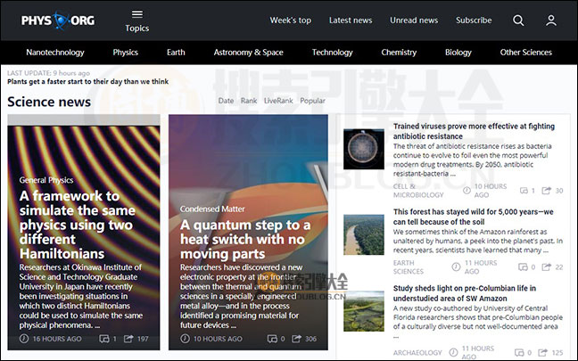Viewport: 578px width, 361px height.
Task: Expand Other Sciences category menu
Action: (x=525, y=53)
